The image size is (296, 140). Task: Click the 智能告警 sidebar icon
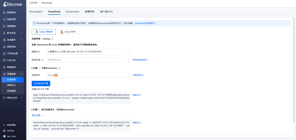[x=4, y=19]
